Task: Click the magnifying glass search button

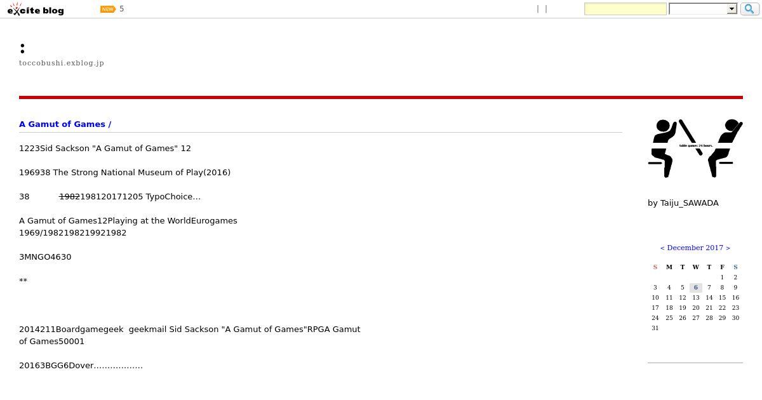Action: pyautogui.click(x=750, y=9)
